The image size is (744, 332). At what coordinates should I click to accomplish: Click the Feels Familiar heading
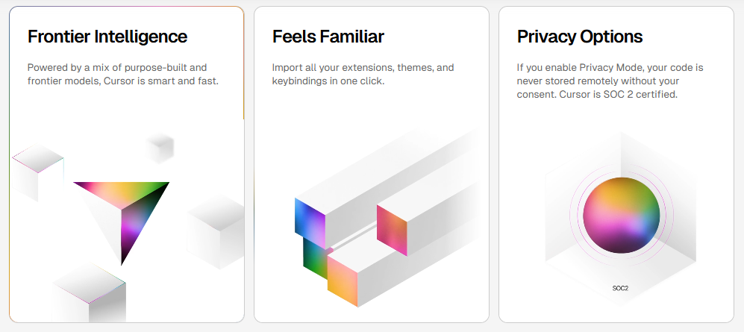(x=328, y=37)
